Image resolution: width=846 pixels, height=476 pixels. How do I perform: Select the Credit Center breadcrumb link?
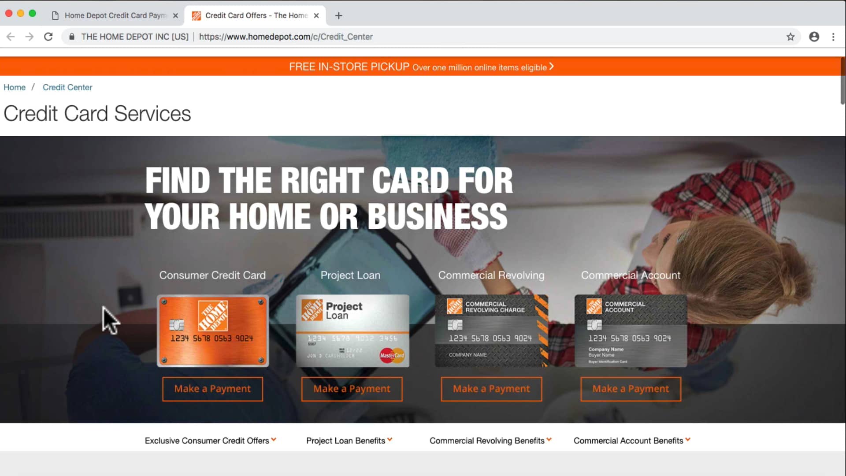[67, 87]
